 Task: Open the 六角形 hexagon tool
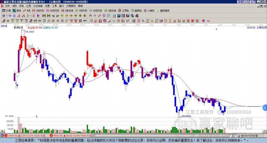[x=149, y=10]
